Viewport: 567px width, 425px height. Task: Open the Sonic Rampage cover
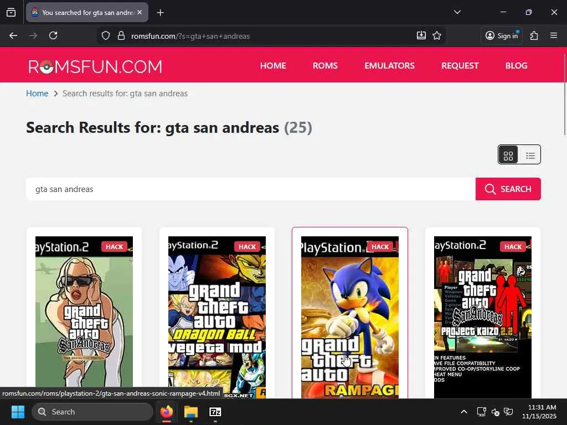coord(350,317)
